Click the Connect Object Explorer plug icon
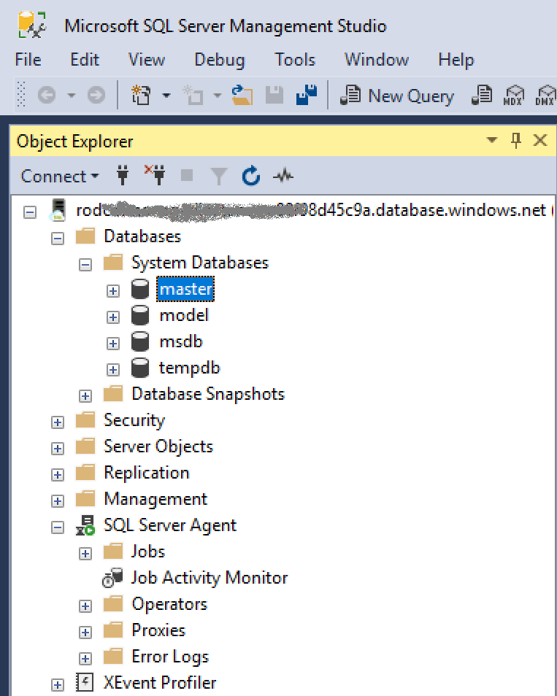The height and width of the screenshot is (696, 557). coord(123,176)
